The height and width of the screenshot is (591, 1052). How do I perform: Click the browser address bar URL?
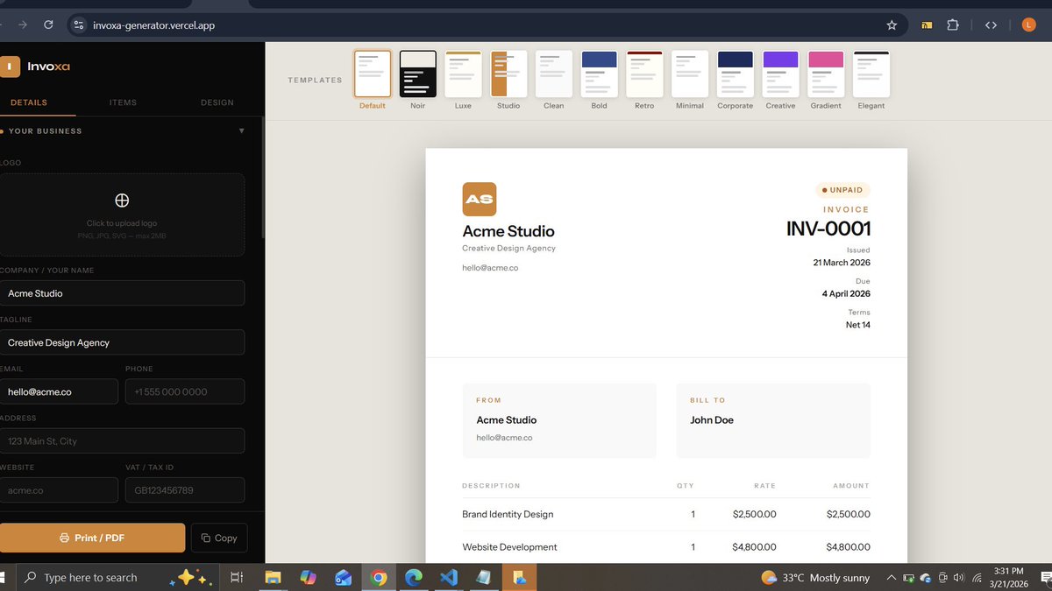click(x=153, y=25)
